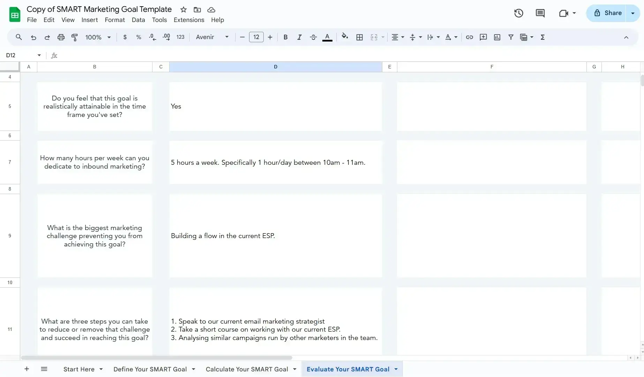Hide the menus collapse arrow

[x=626, y=37]
